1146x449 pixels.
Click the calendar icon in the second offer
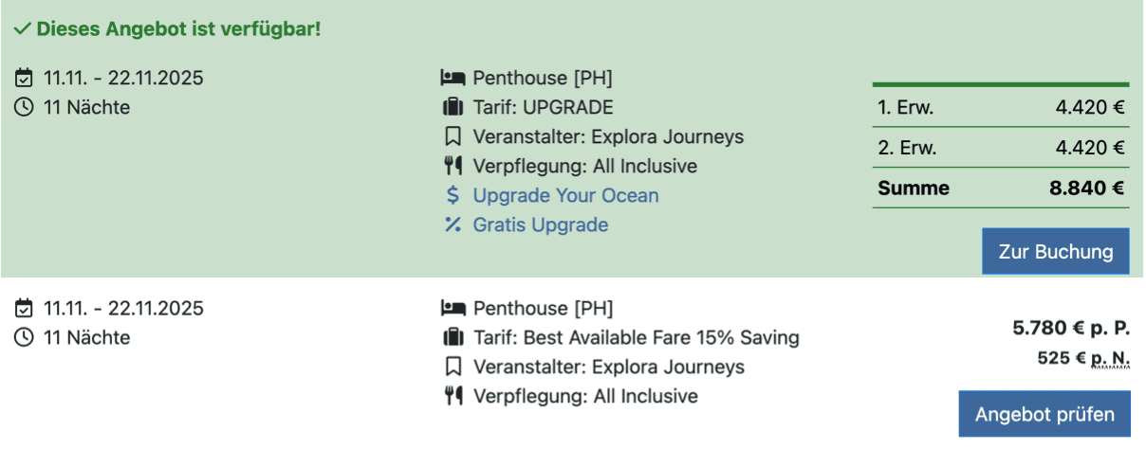[25, 308]
